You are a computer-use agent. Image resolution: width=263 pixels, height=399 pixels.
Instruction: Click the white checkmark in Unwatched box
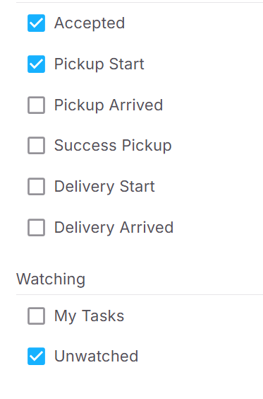[36, 357]
